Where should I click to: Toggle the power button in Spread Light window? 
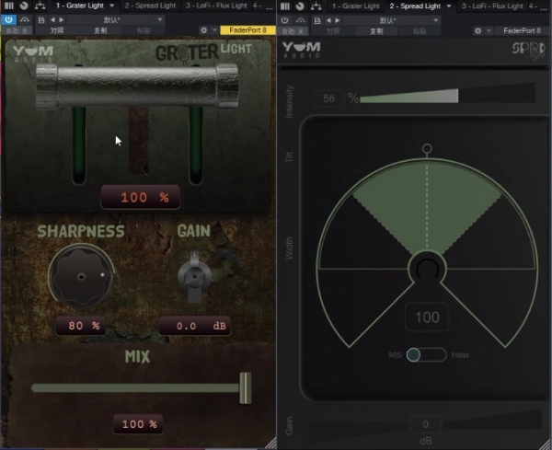[x=285, y=20]
